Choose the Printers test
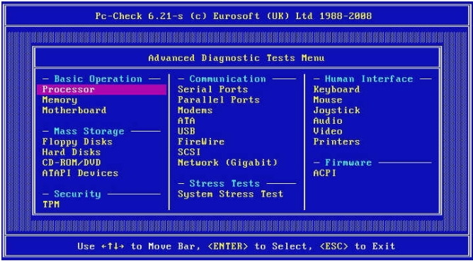The image size is (473, 261). pos(336,141)
